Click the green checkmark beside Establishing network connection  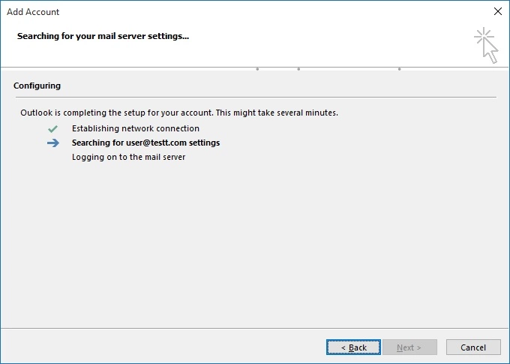[x=52, y=129]
